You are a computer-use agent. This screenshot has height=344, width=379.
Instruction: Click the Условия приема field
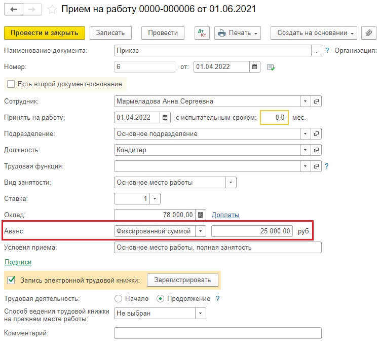click(x=218, y=248)
